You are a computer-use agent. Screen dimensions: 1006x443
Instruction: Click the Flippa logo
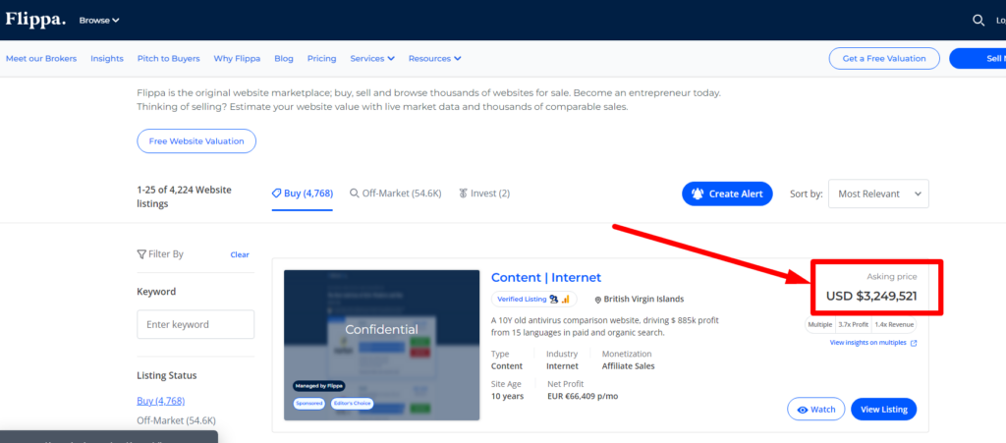[x=35, y=20]
